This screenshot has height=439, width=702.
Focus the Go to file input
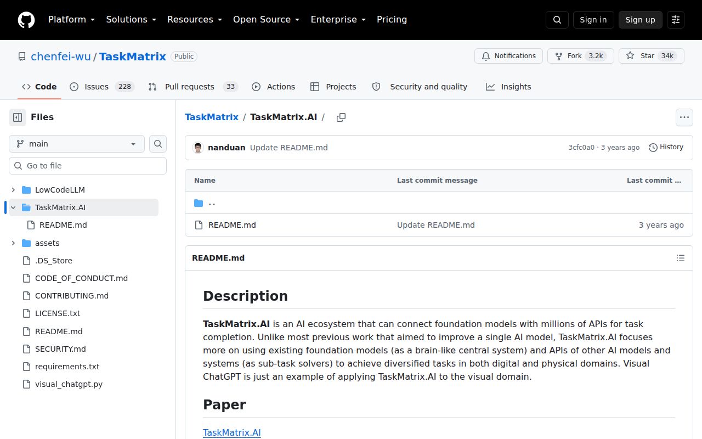[x=88, y=166]
